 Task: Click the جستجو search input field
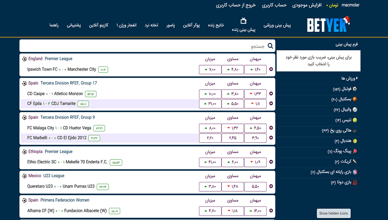pos(147,46)
